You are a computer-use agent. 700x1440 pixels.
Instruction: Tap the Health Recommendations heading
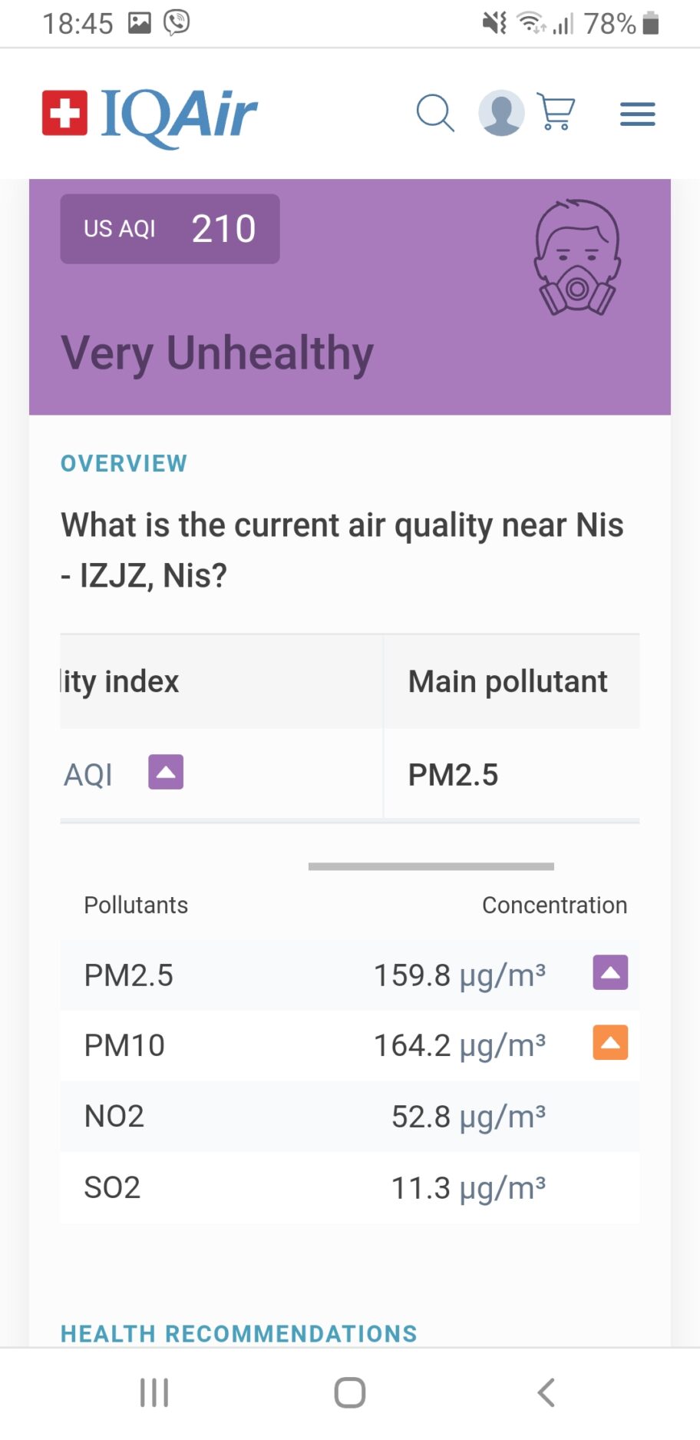point(239,1333)
